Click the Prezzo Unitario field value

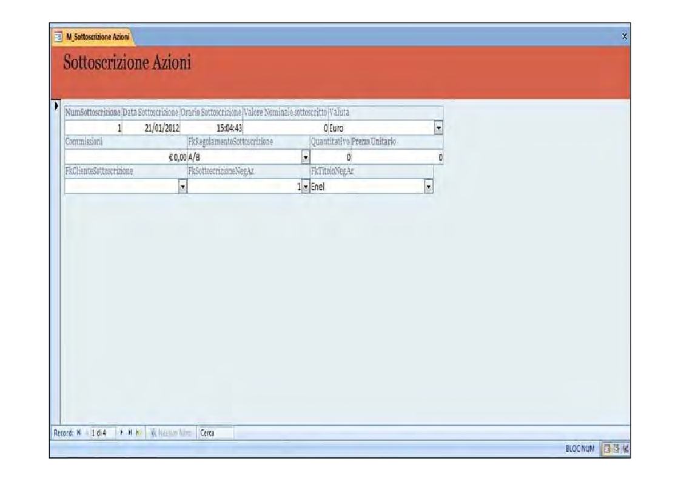click(397, 157)
